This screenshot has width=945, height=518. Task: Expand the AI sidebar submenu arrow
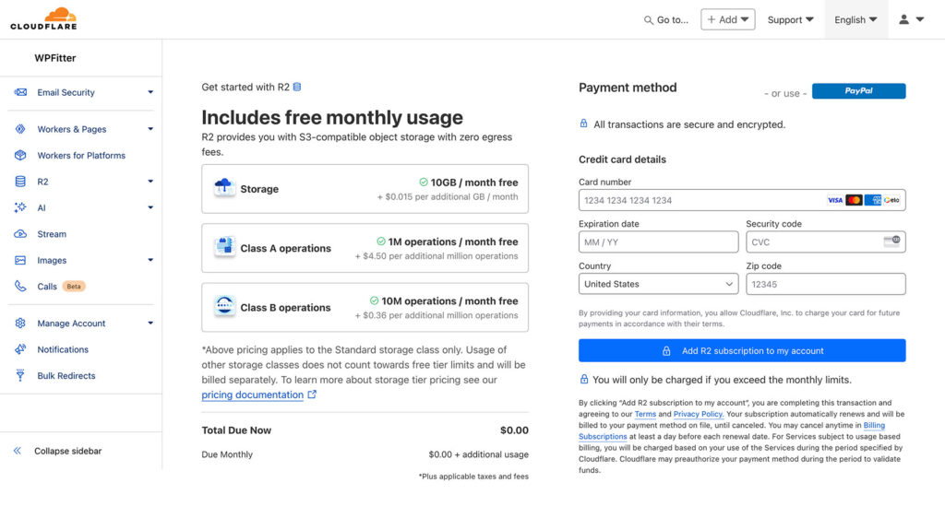pyautogui.click(x=150, y=208)
